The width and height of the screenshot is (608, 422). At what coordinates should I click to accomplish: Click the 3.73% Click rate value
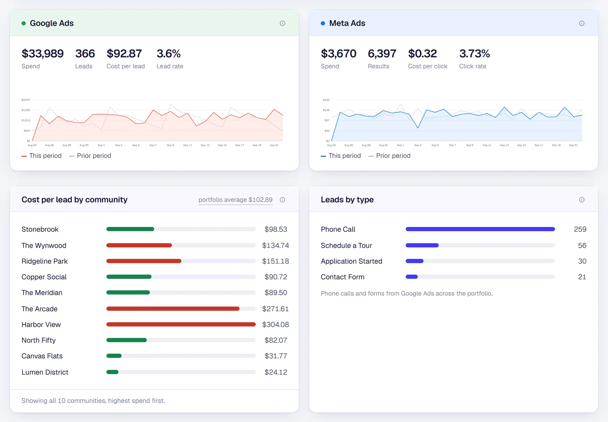[475, 54]
